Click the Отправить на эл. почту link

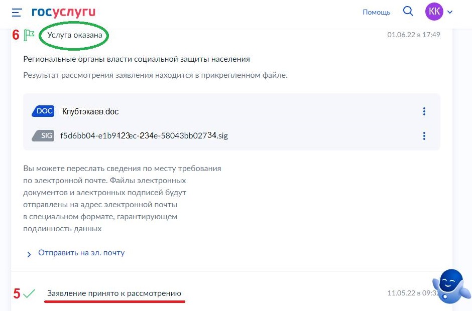[x=81, y=253]
